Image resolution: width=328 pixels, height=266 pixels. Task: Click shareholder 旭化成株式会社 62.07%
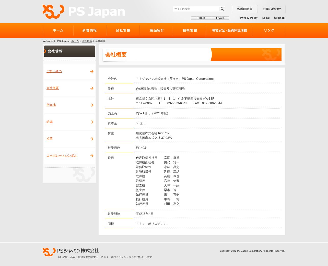coord(152,133)
